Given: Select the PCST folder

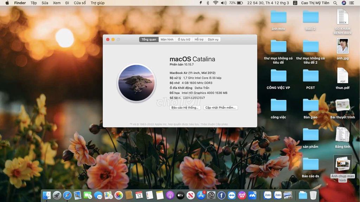Looking at the screenshot, I should (x=310, y=79).
